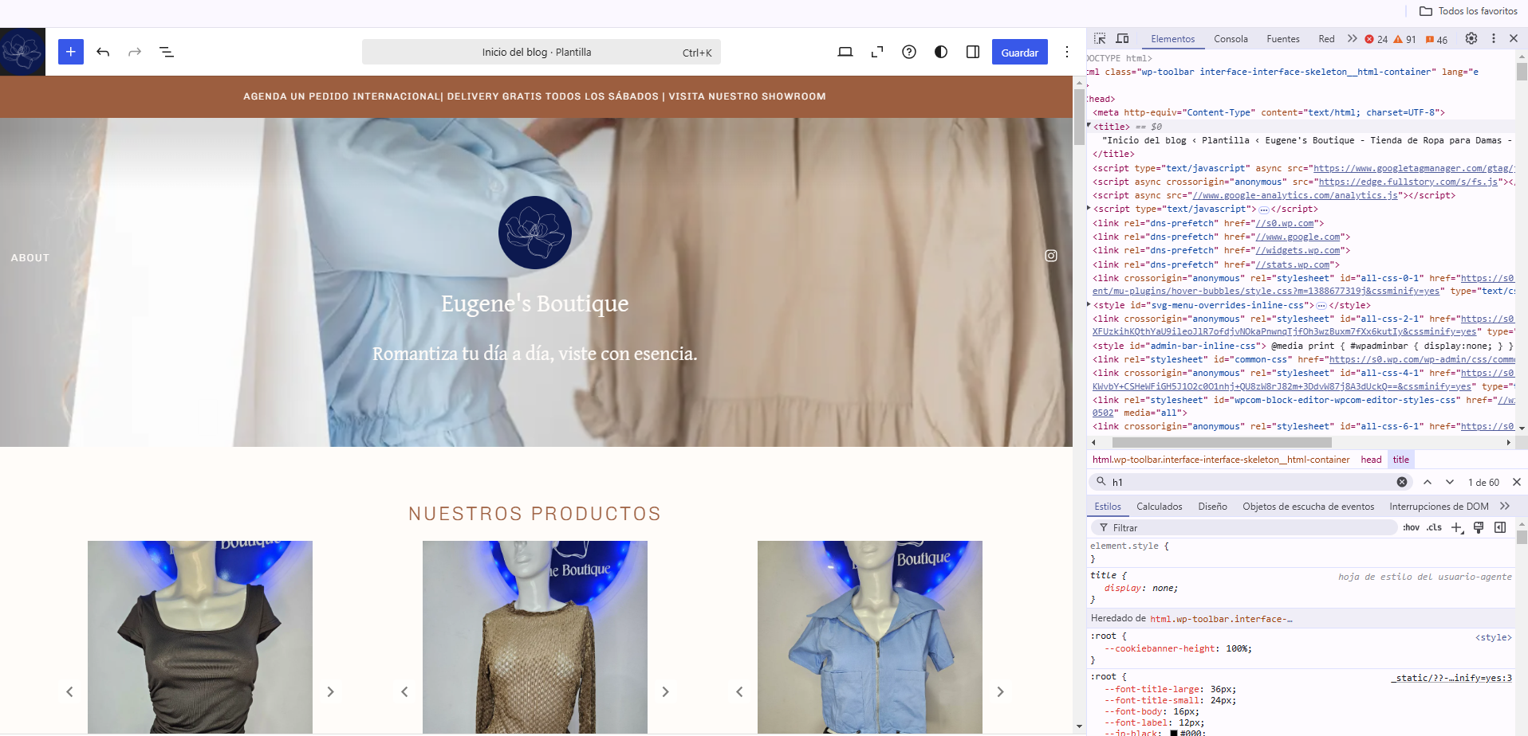Clear the h1 search text

(1402, 482)
